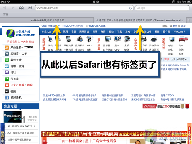
Task: Close the 中关村在线 tab
Action: pyautogui.click(x=97, y=20)
